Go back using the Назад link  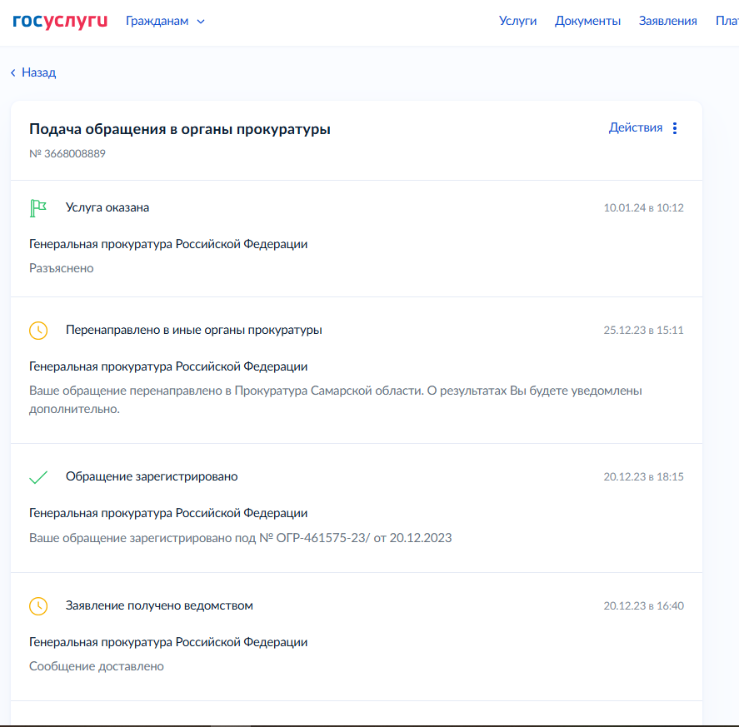pyautogui.click(x=38, y=72)
